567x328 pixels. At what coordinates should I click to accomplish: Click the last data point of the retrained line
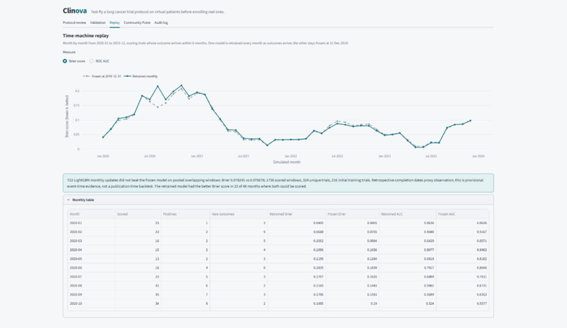(470, 121)
